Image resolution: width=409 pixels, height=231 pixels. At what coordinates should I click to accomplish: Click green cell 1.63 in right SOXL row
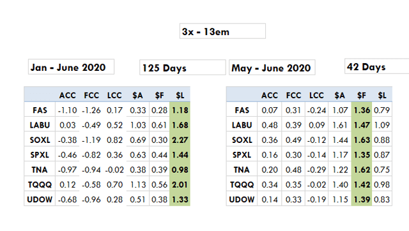[x=362, y=140]
